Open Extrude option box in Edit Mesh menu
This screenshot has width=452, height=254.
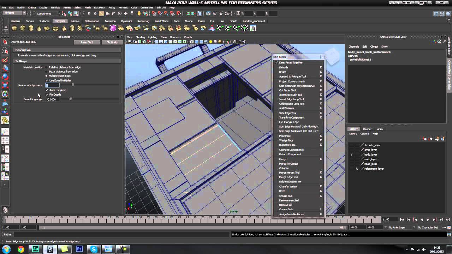[321, 67]
